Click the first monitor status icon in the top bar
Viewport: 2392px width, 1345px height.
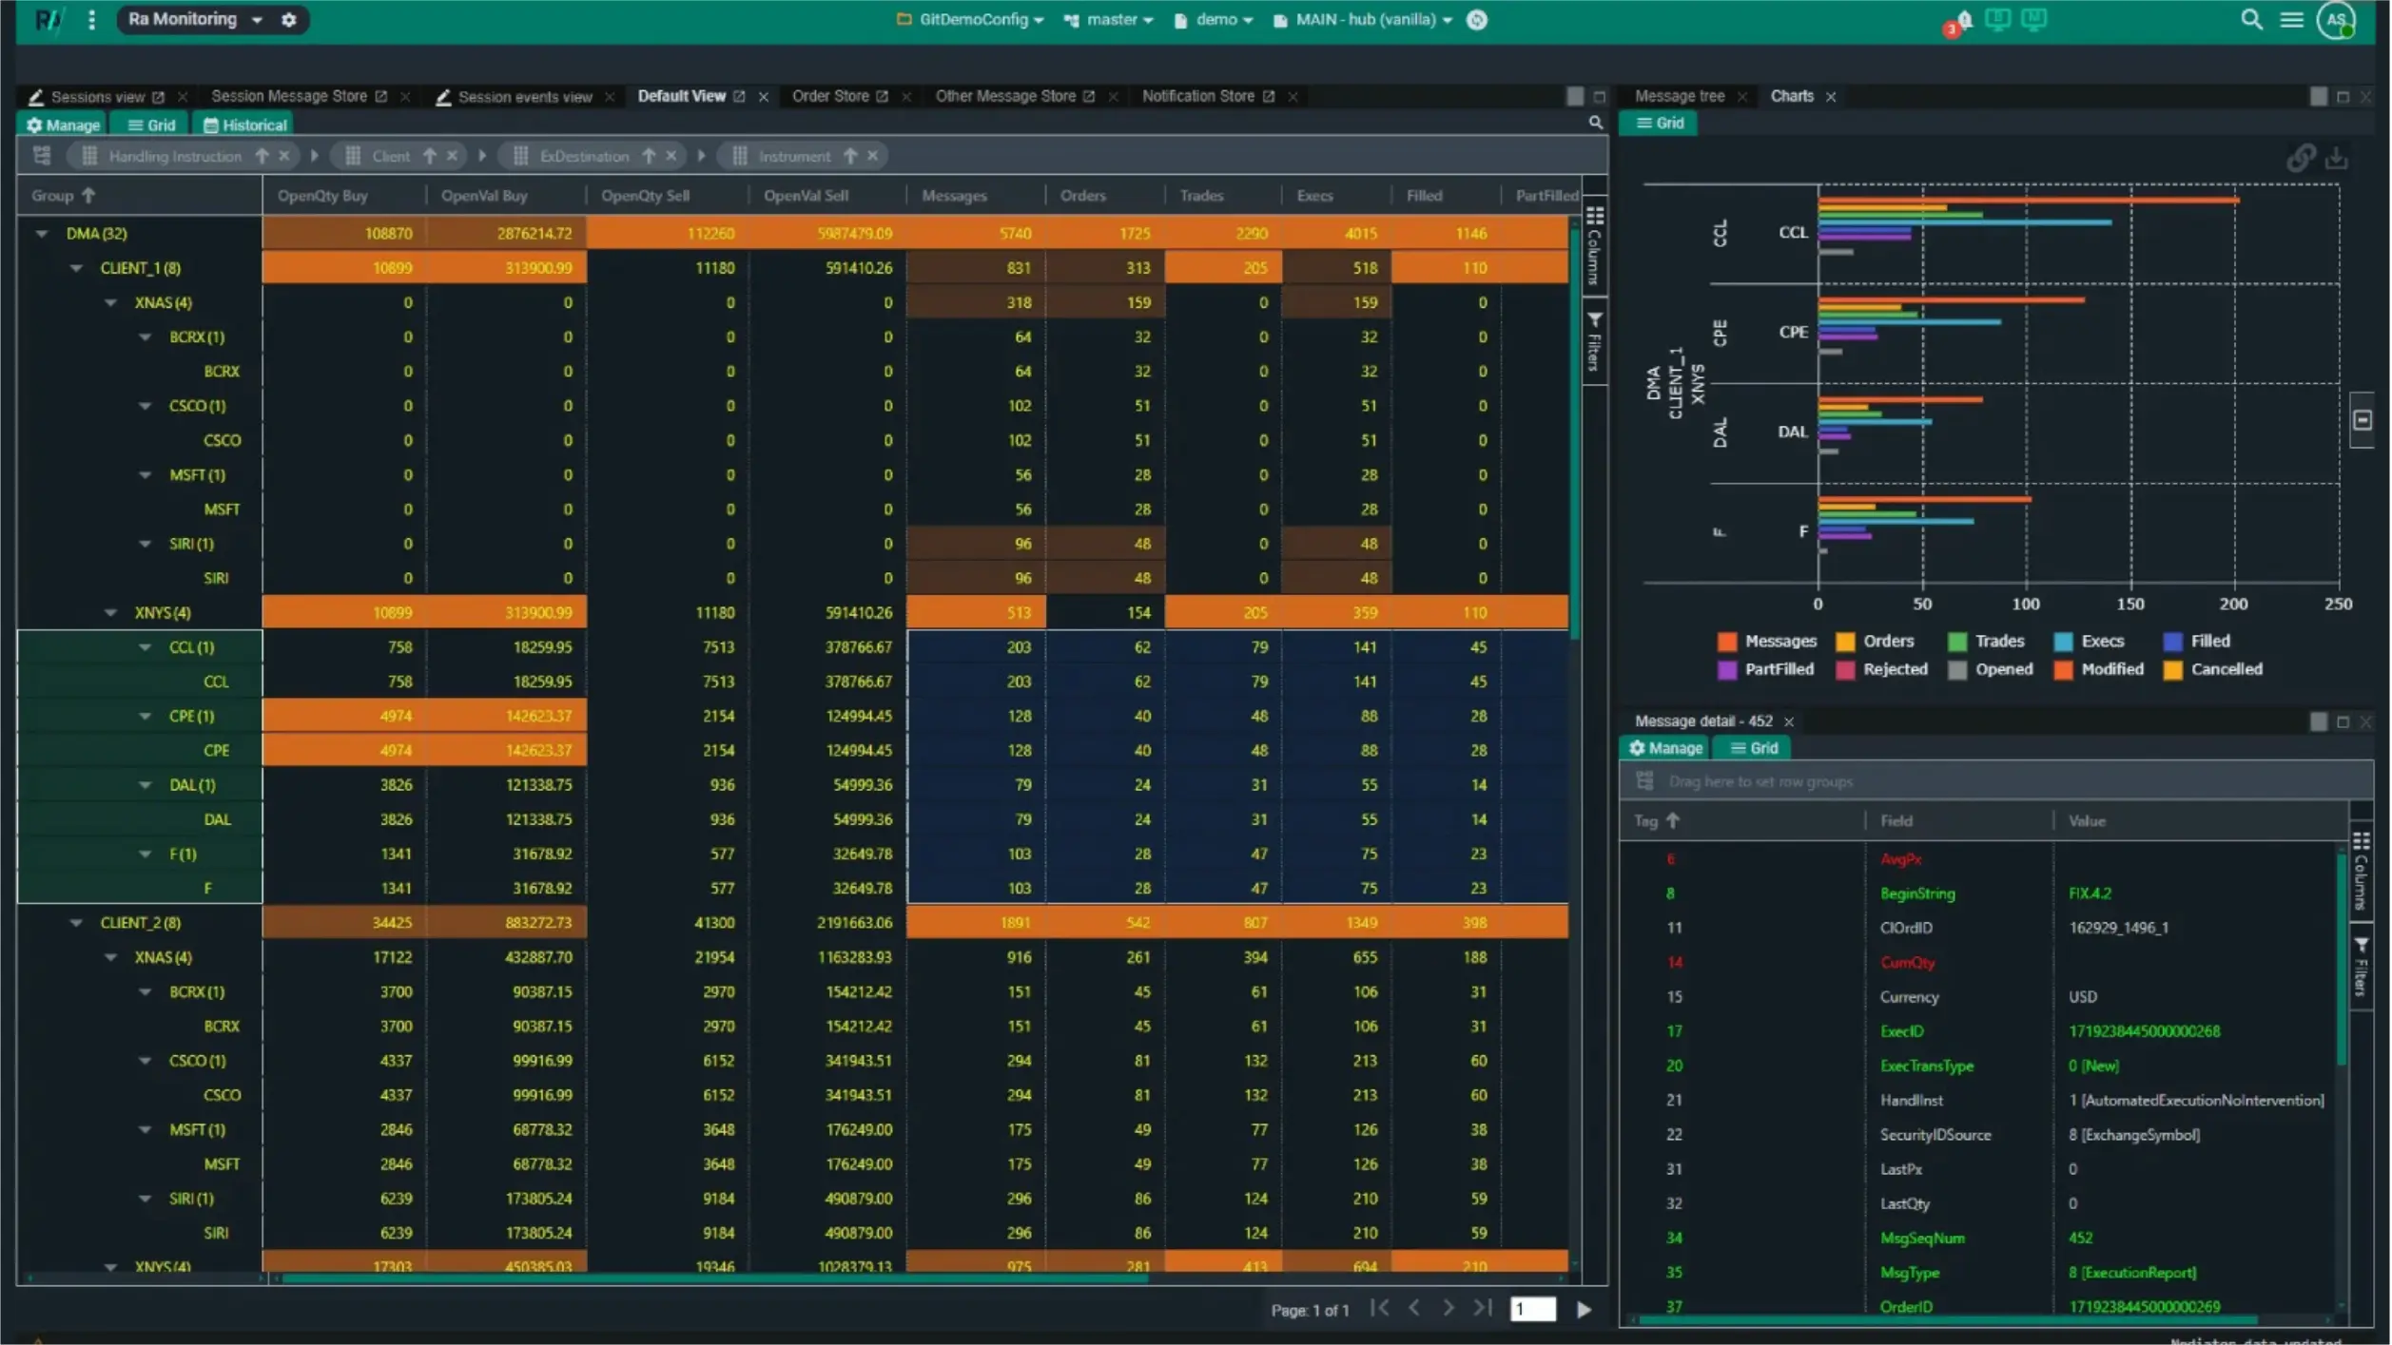pos(1997,19)
